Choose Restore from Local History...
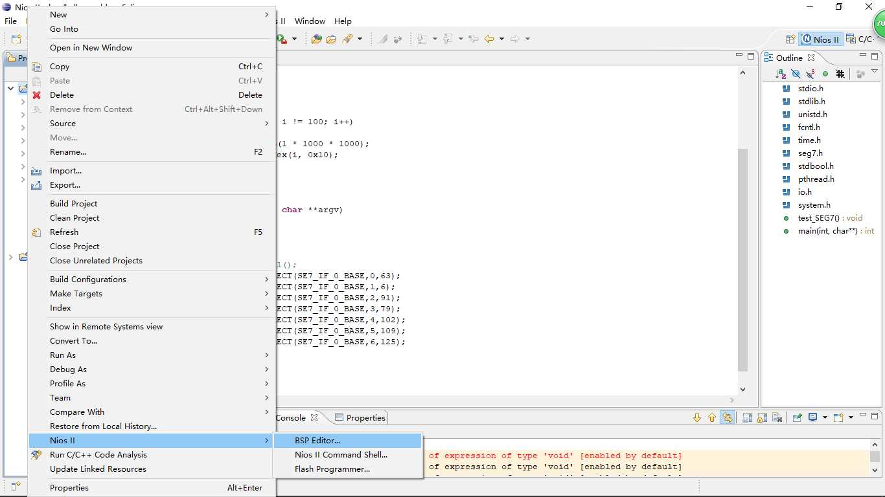This screenshot has height=497, width=885. pyautogui.click(x=152, y=426)
